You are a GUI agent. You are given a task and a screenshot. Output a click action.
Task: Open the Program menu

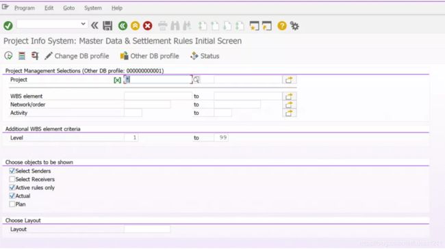pos(25,8)
